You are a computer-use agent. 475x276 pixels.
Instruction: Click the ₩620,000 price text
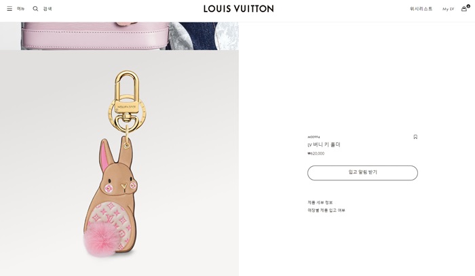click(x=316, y=153)
